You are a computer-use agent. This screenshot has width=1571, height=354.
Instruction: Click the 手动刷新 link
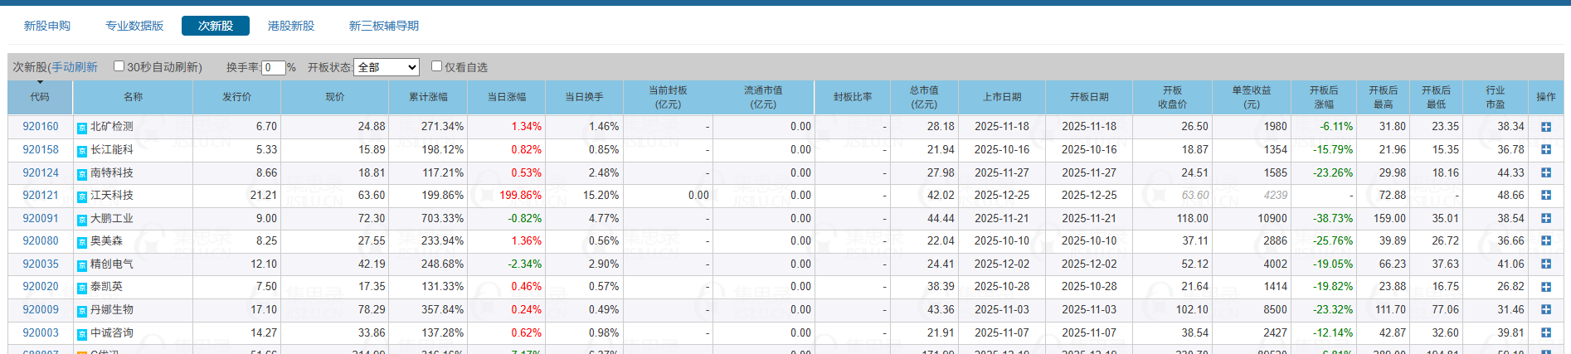[75, 67]
